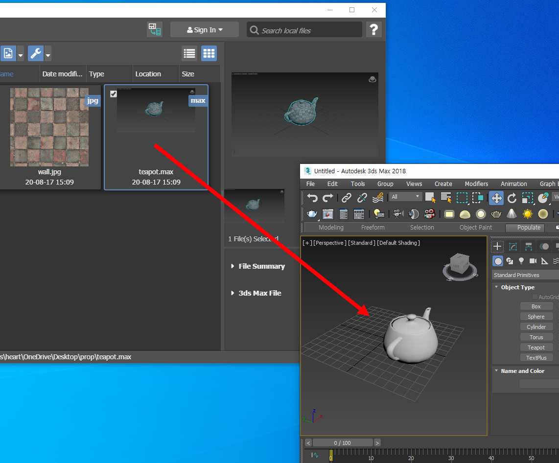The image size is (559, 463).
Task: Open the Perspective viewport label menu
Action: [x=330, y=243]
